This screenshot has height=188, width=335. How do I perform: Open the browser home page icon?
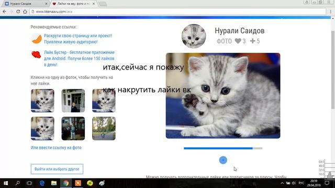tap(25, 11)
